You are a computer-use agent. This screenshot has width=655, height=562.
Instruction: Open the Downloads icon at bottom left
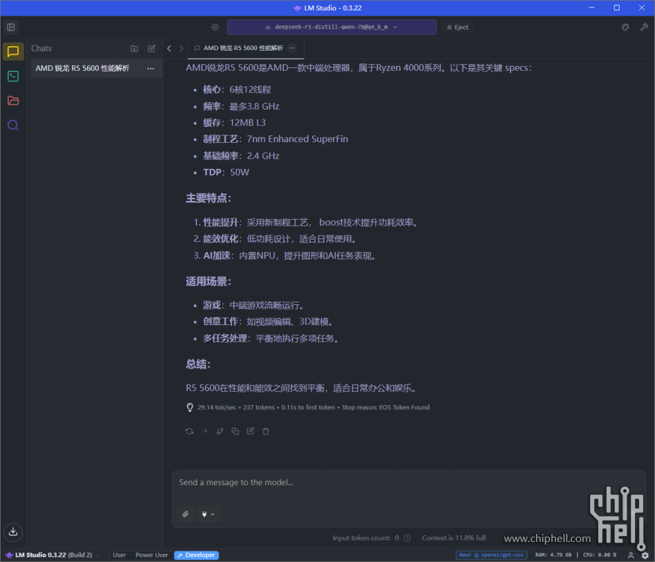pos(13,531)
